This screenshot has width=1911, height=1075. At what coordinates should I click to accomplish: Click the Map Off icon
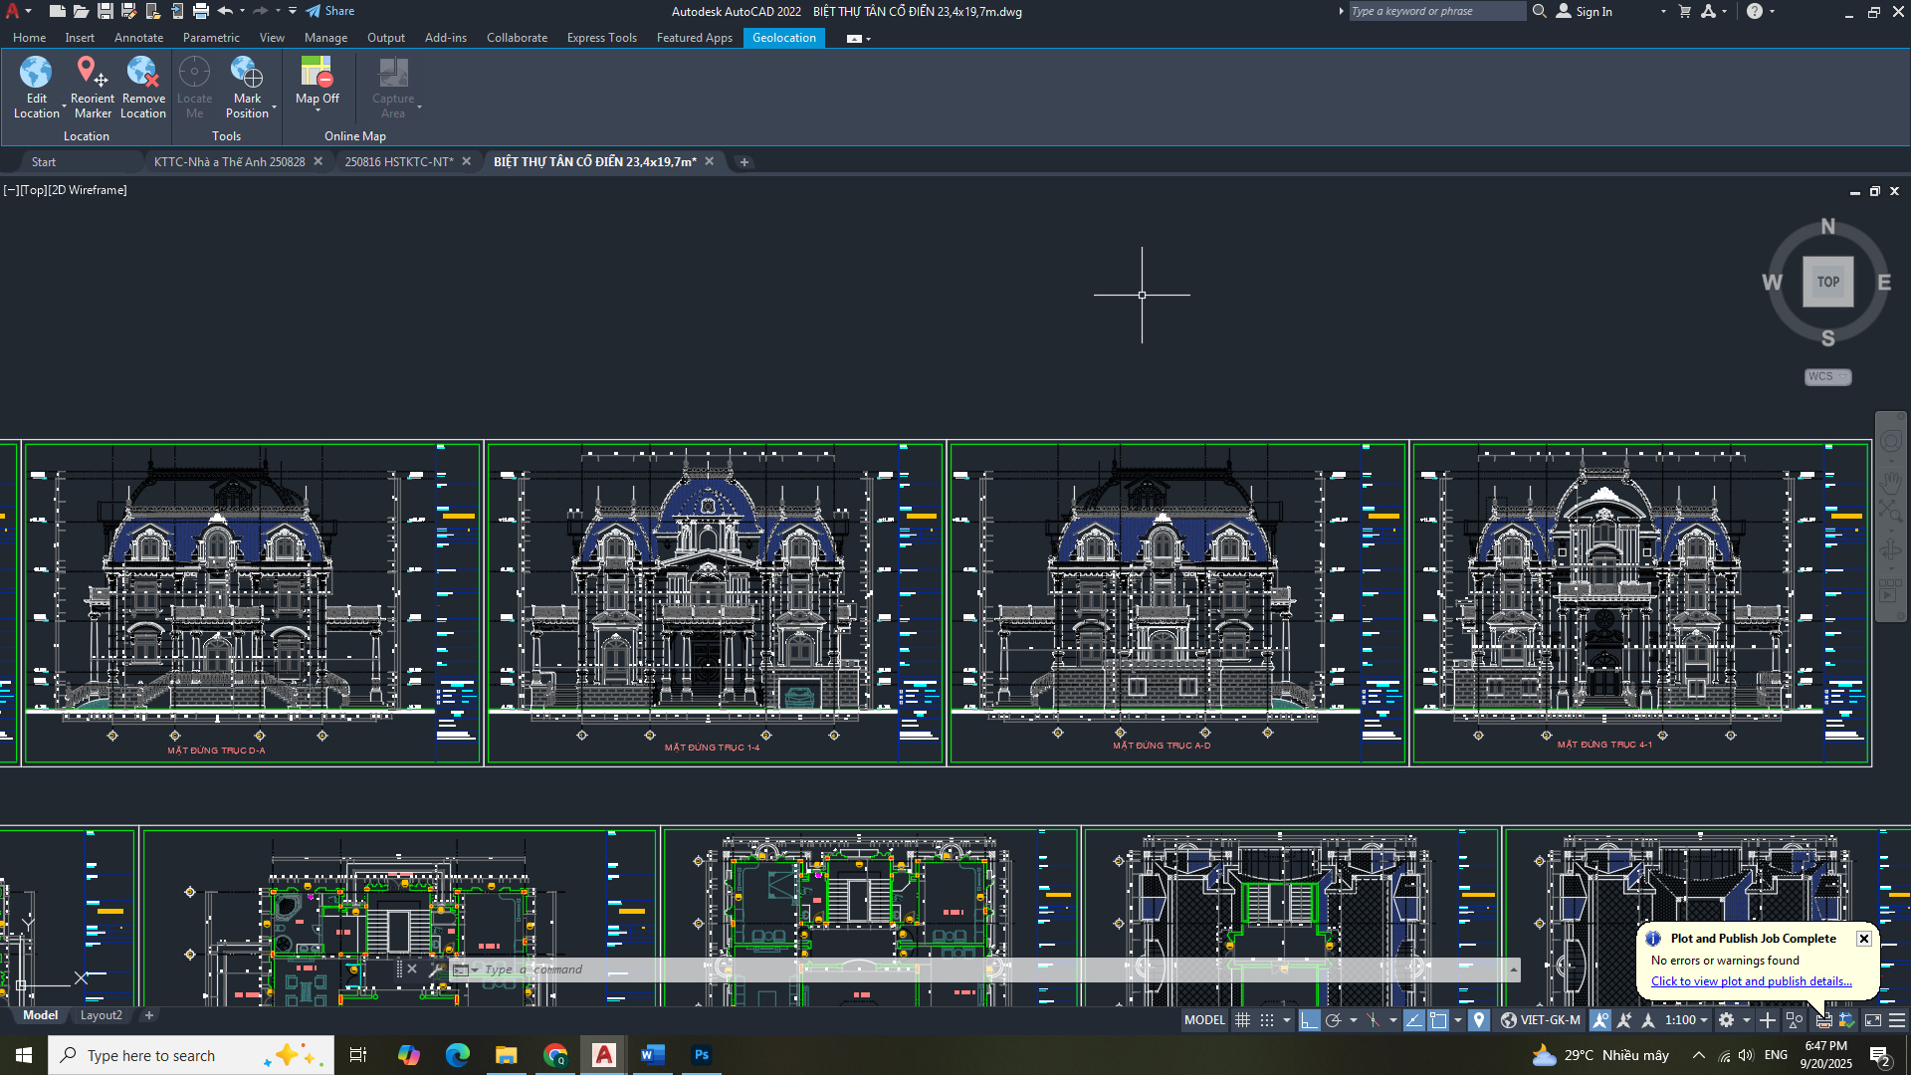pyautogui.click(x=317, y=73)
